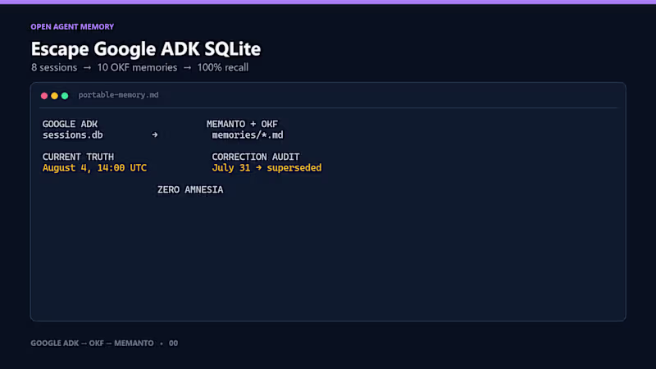This screenshot has height=369, width=656.
Task: Click the MEMANTO + OKF heading
Action: coord(242,125)
